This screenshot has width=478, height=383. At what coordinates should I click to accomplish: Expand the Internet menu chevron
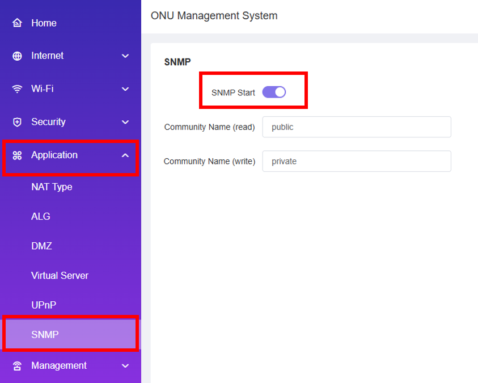[125, 56]
